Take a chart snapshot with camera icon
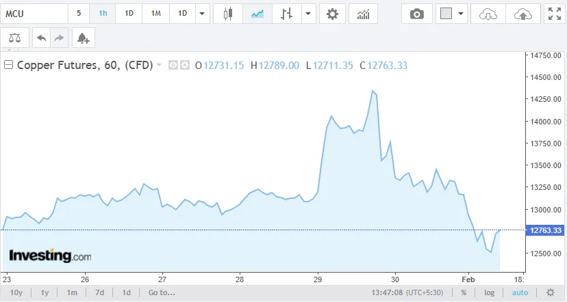567x302 pixels. (417, 14)
